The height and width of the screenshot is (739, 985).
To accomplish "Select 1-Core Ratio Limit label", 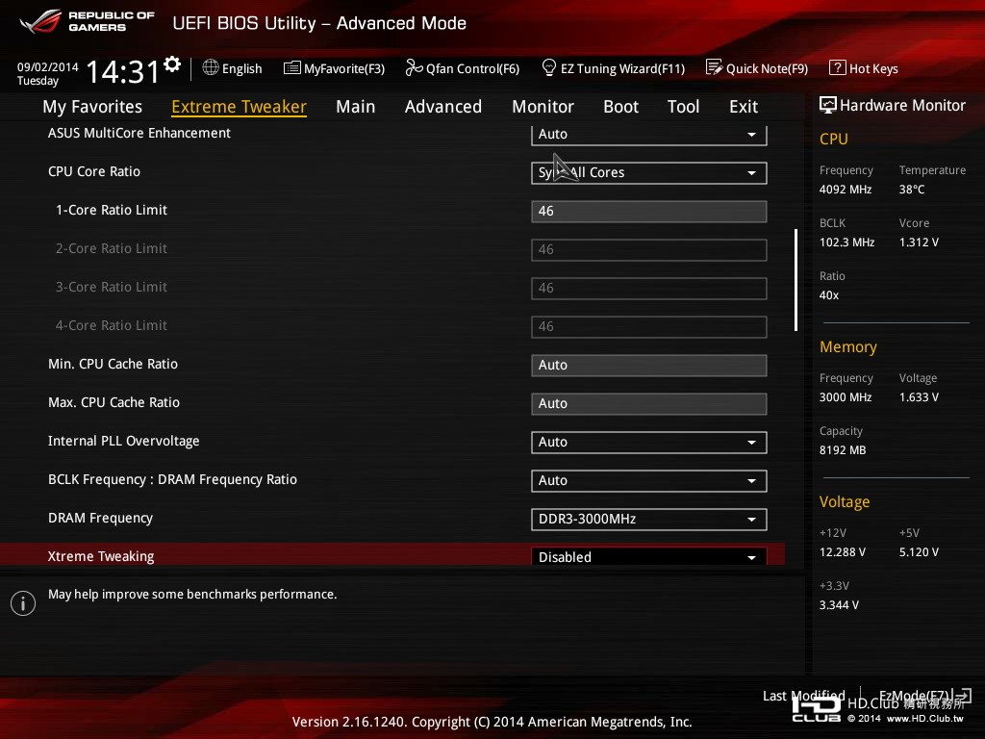I will pyautogui.click(x=112, y=210).
